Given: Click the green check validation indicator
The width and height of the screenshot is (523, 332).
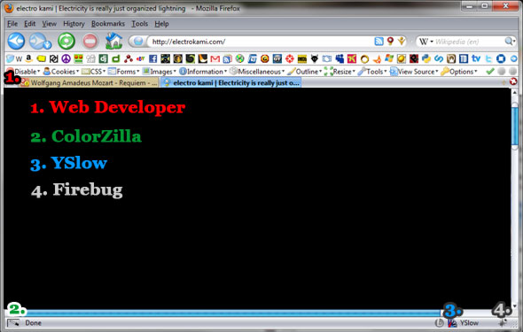Looking at the screenshot, I should [x=490, y=71].
